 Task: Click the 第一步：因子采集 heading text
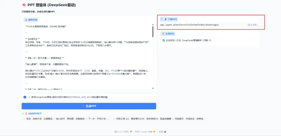(x=44, y=58)
